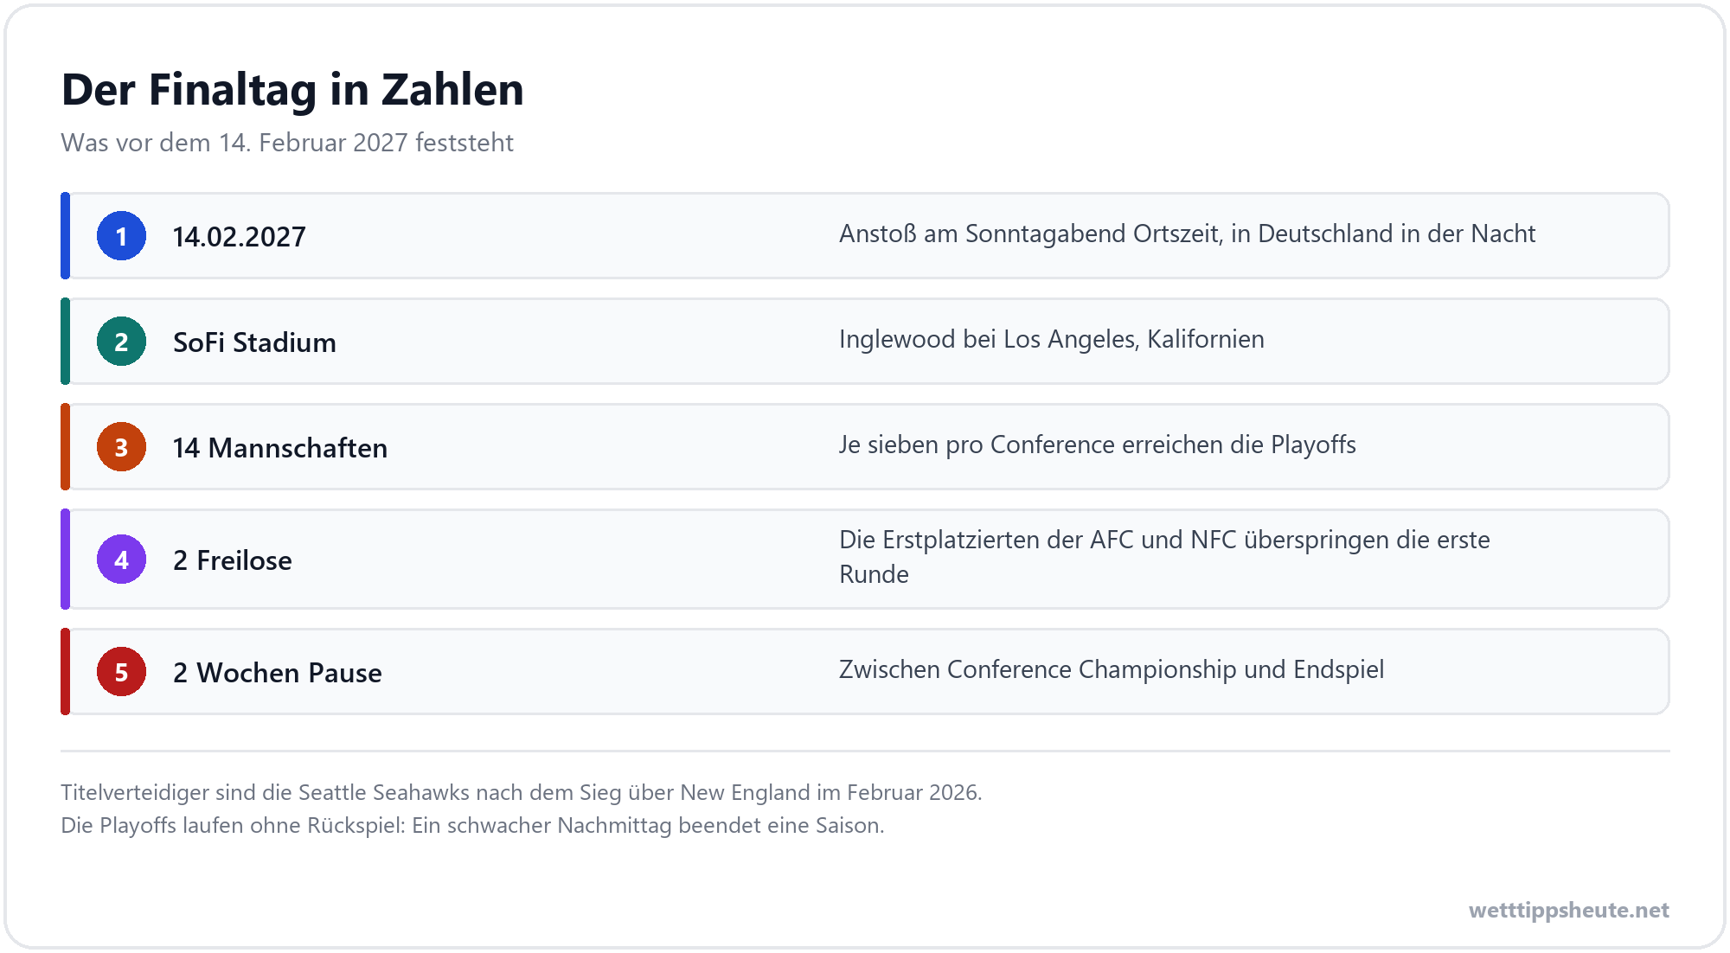Open the wetttippsheute.net watermark link
This screenshot has height=953, width=1730.
coord(1569,910)
